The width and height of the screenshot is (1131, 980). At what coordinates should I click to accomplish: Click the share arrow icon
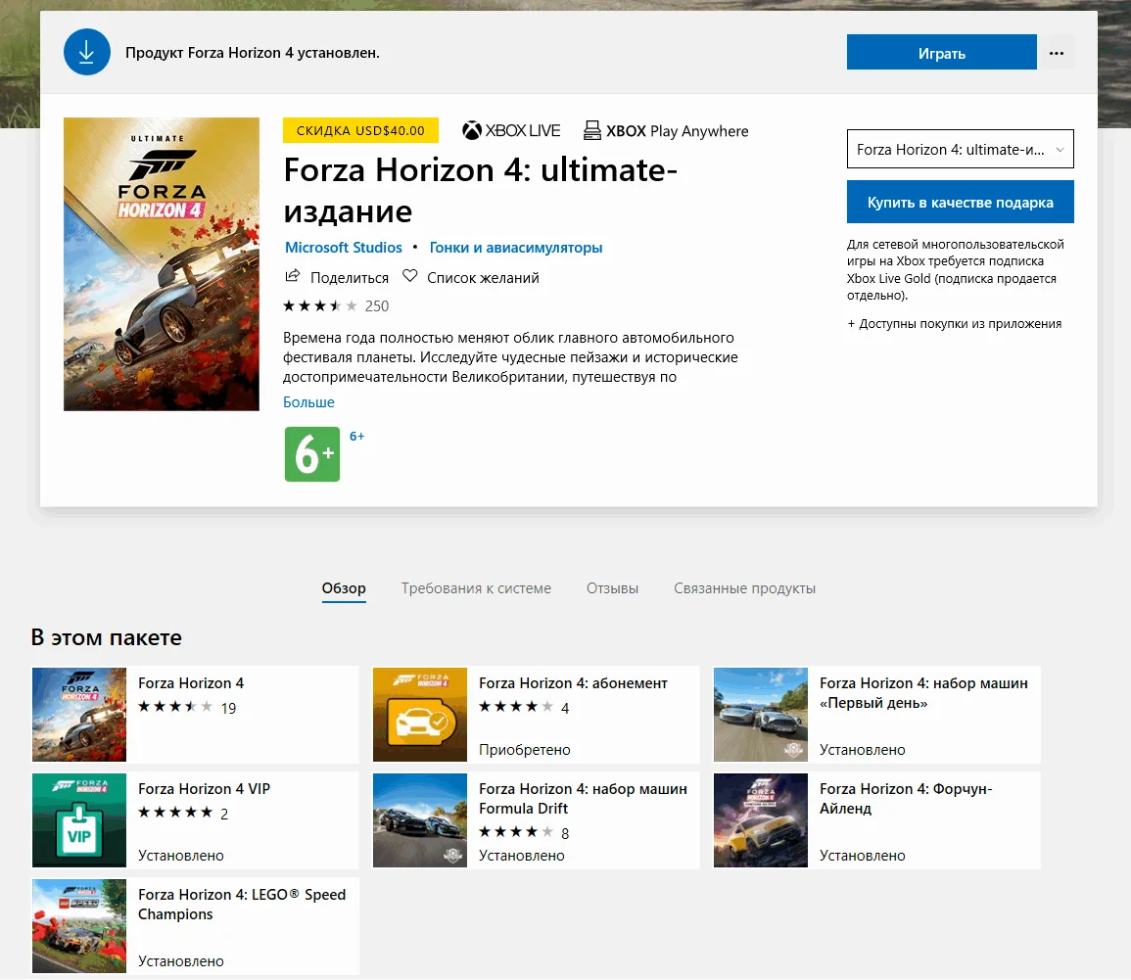point(292,276)
